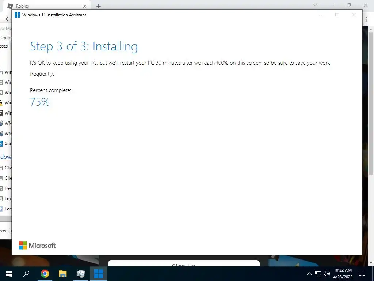Click the Chrome scrollbar up arrow
The height and width of the screenshot is (281, 374).
[x=371, y=29]
